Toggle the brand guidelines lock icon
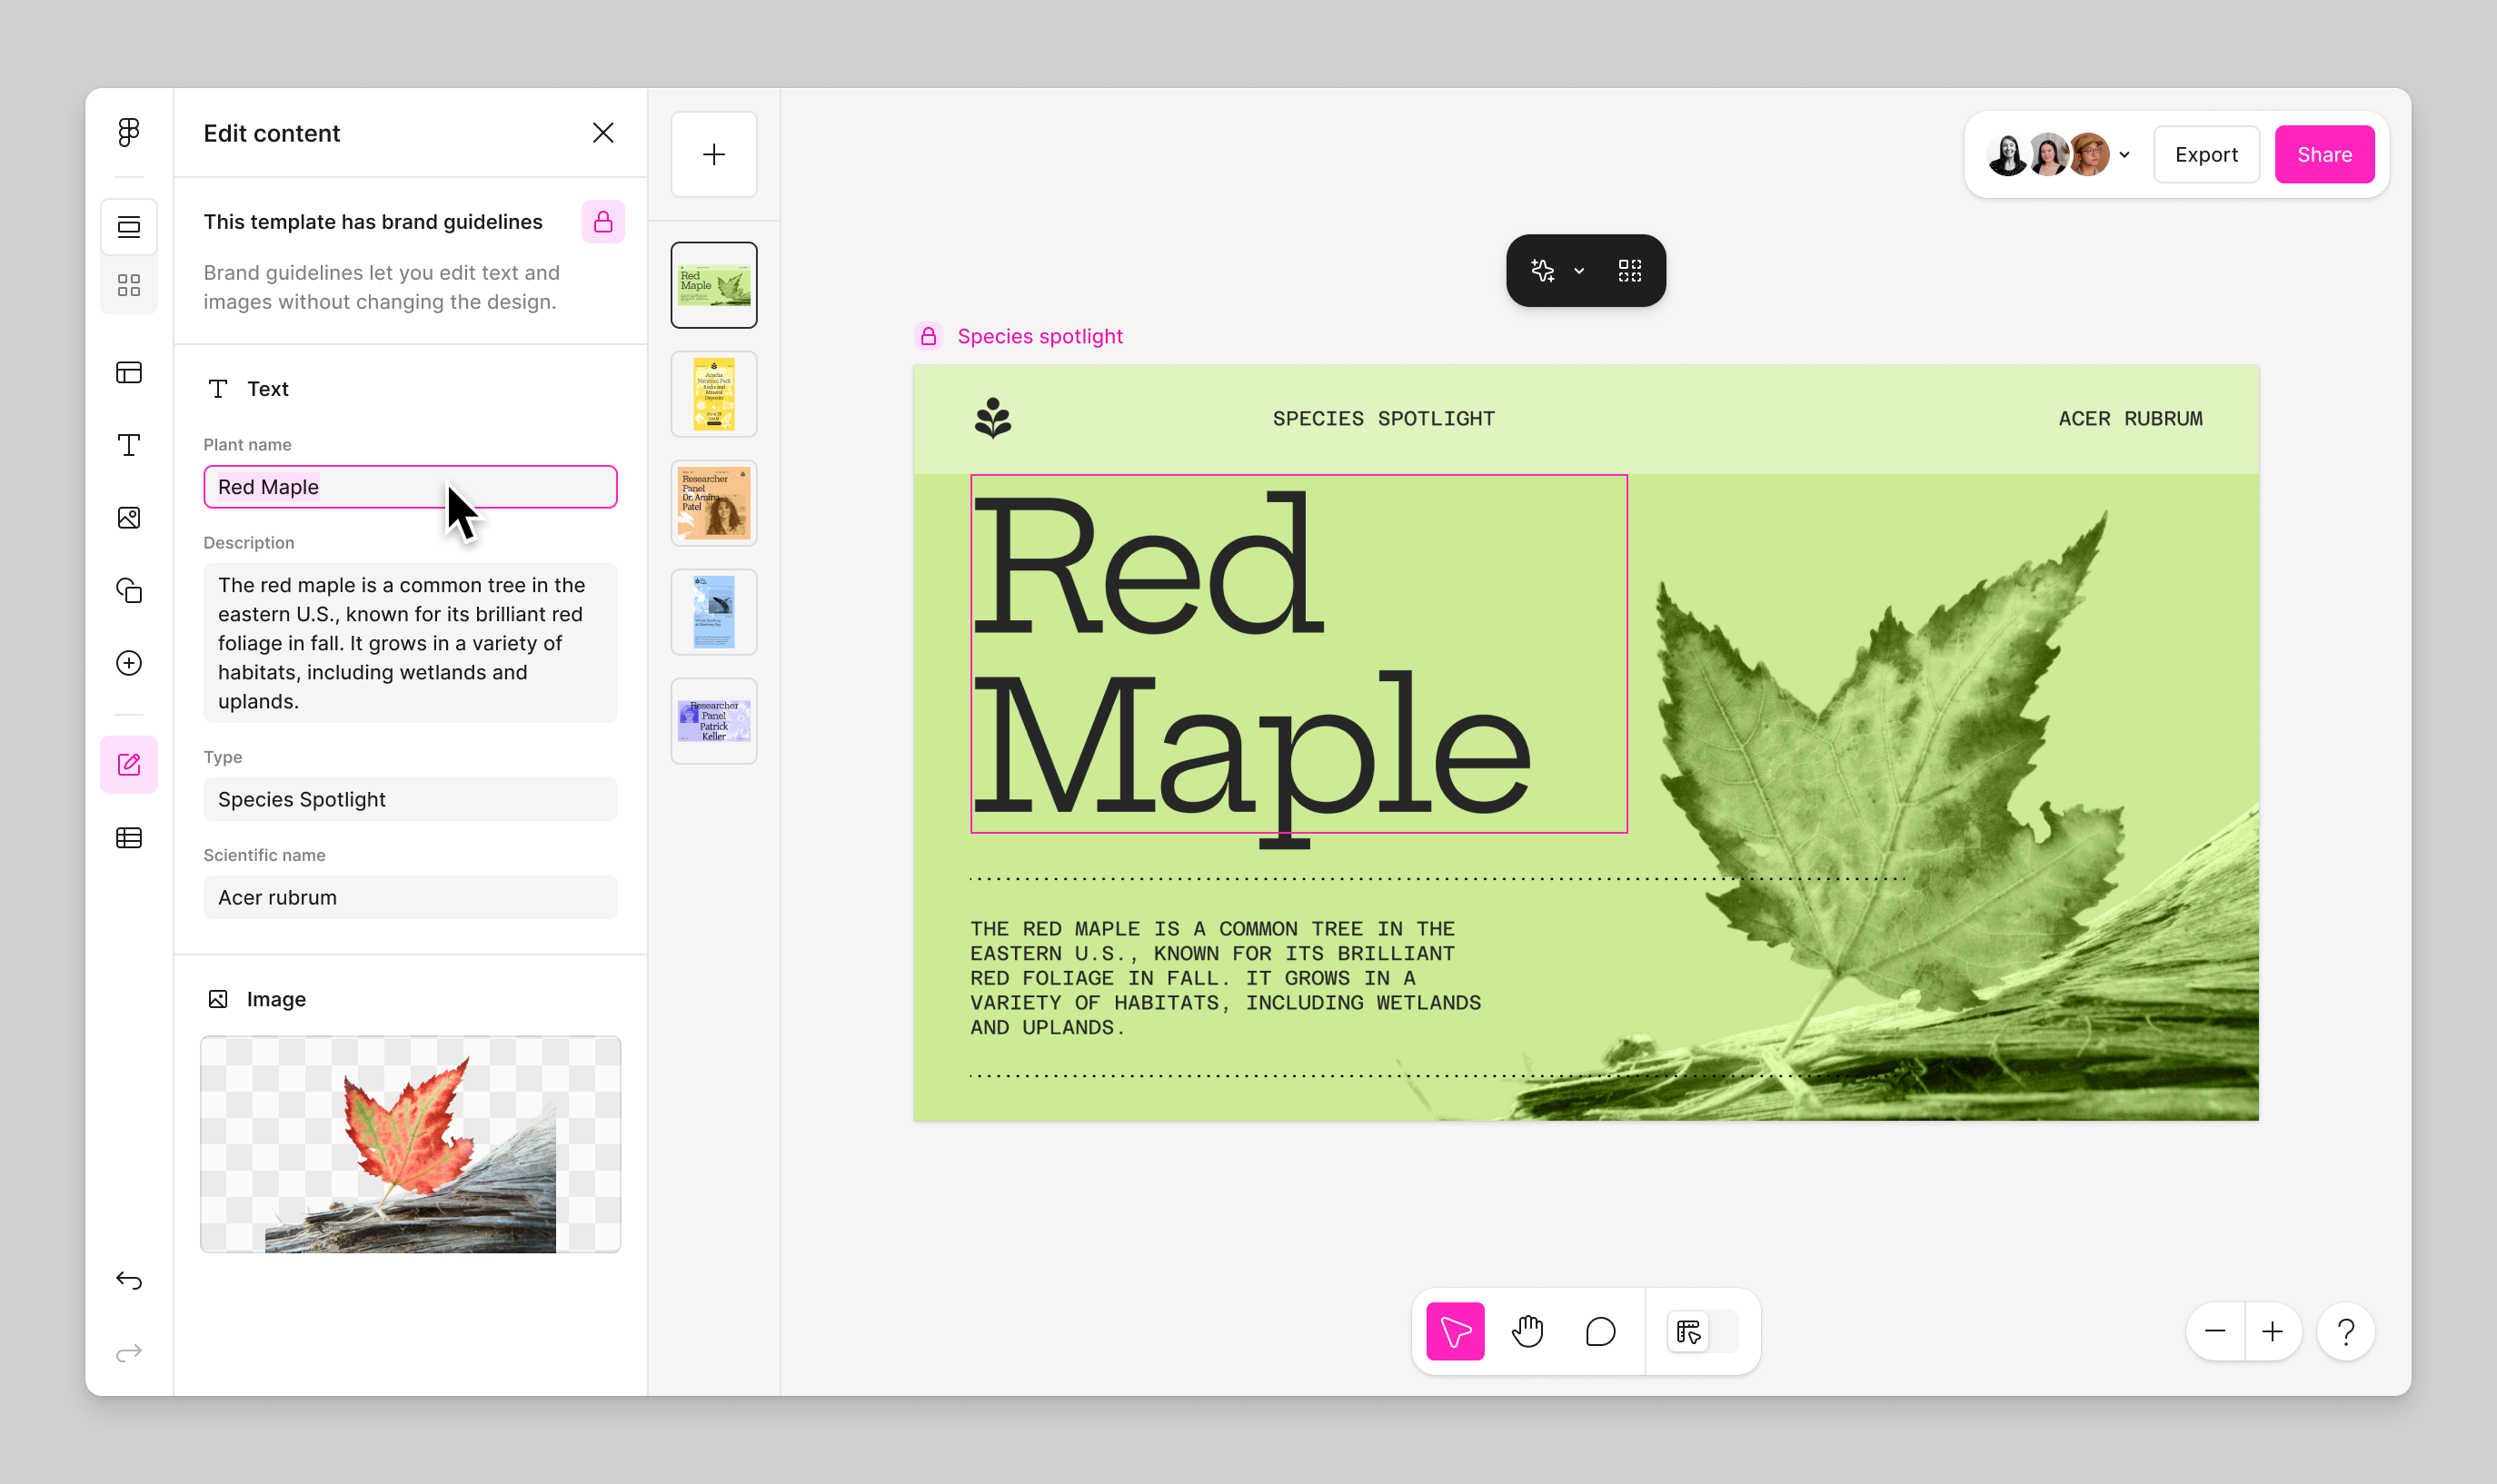 602,222
